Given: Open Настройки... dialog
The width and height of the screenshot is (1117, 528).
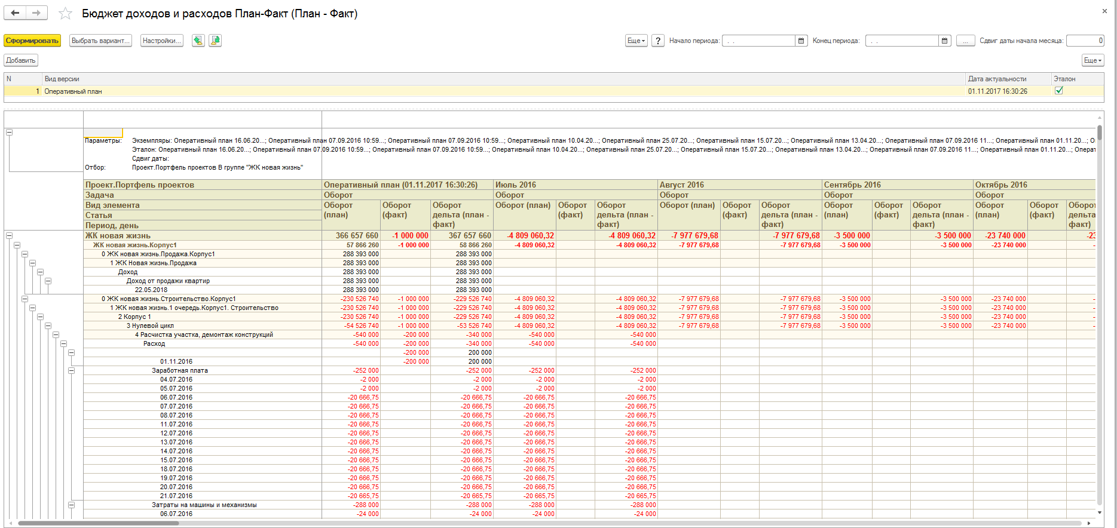Looking at the screenshot, I should (161, 41).
